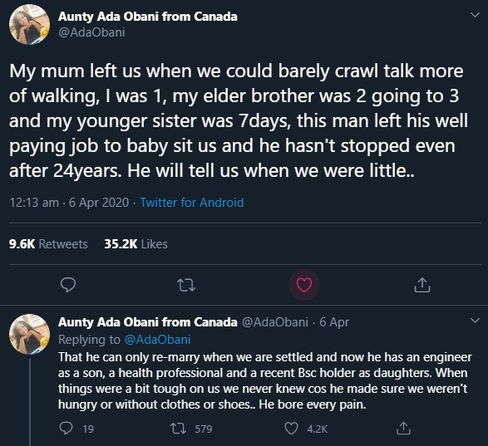Open the Twitter for Android link
Image resolution: width=488 pixels, height=446 pixels.
192,203
